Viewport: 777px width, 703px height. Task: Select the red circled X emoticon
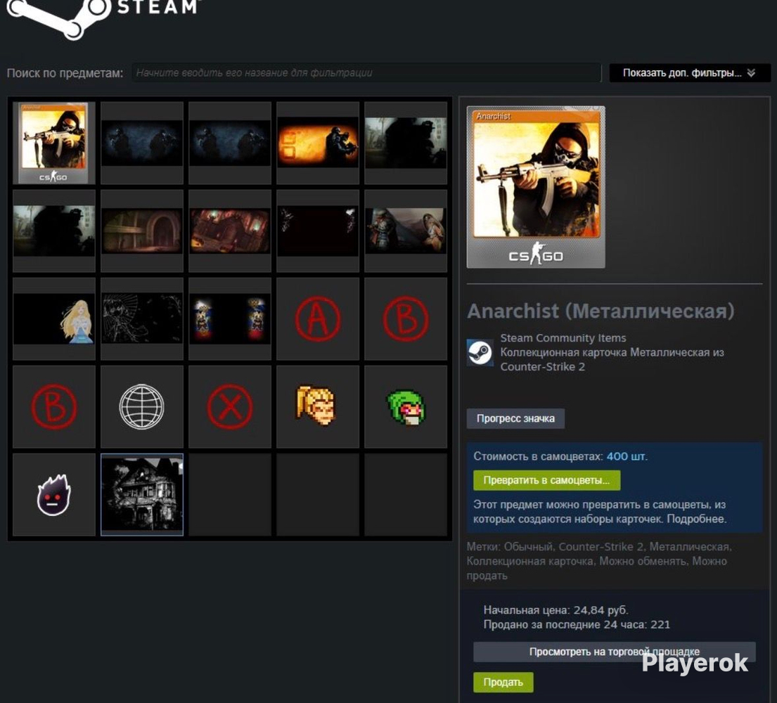tap(230, 407)
